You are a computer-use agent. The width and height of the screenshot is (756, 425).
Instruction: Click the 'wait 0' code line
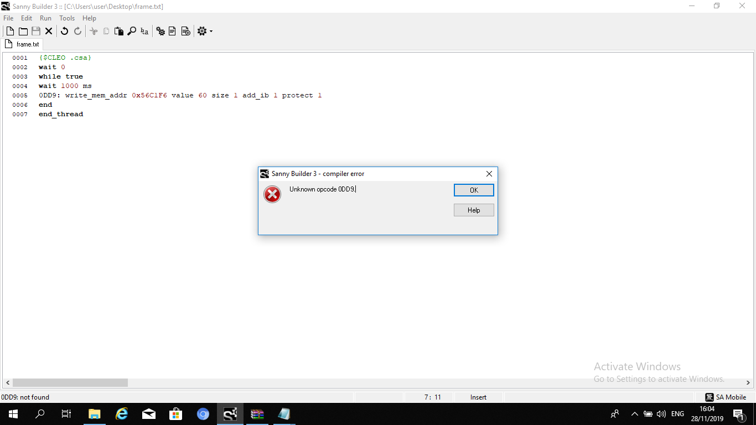click(51, 67)
